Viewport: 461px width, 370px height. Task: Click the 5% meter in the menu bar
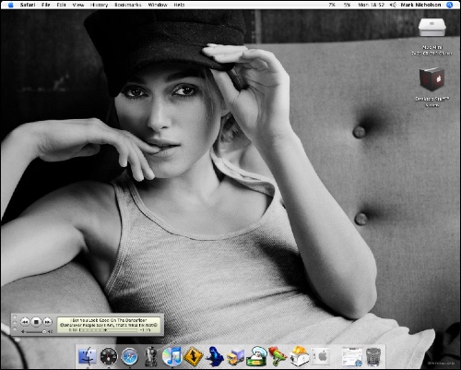point(347,5)
